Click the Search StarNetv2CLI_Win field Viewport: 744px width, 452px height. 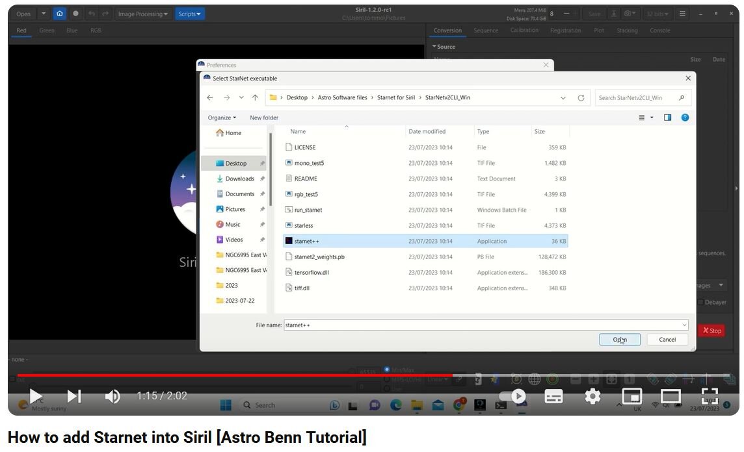coord(643,97)
